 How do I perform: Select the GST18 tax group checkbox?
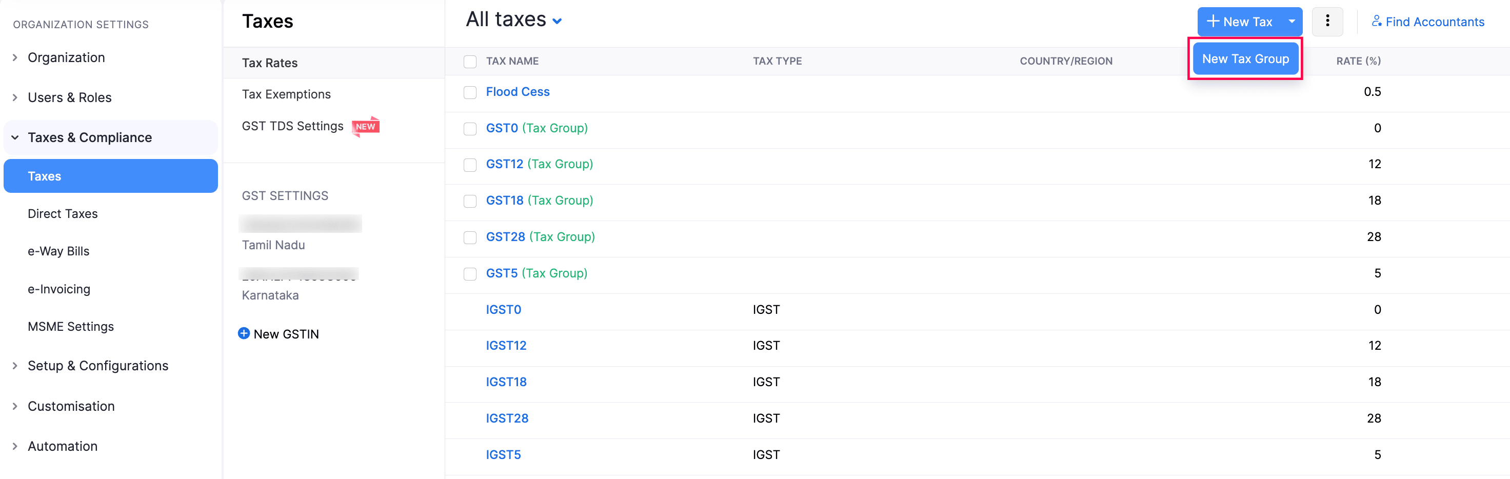point(470,201)
